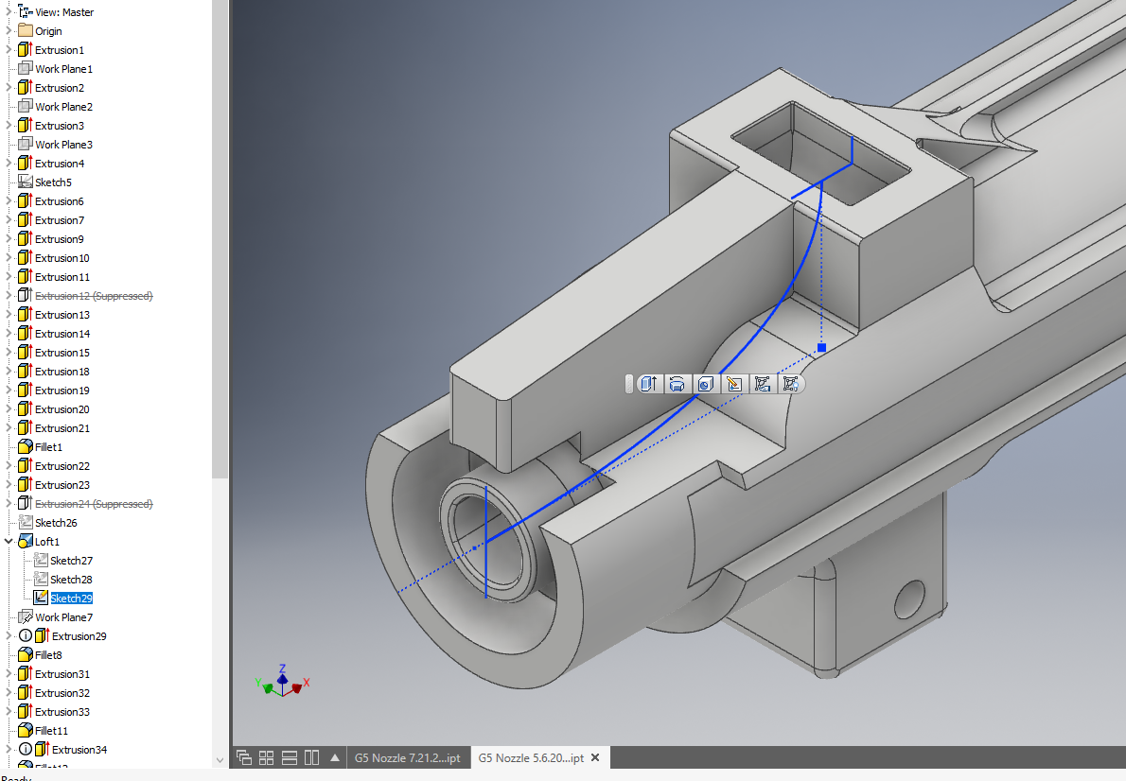Viewport: 1126px width, 781px height.
Task: Expand the Extrusion1 node in the browser
Action: pos(8,49)
